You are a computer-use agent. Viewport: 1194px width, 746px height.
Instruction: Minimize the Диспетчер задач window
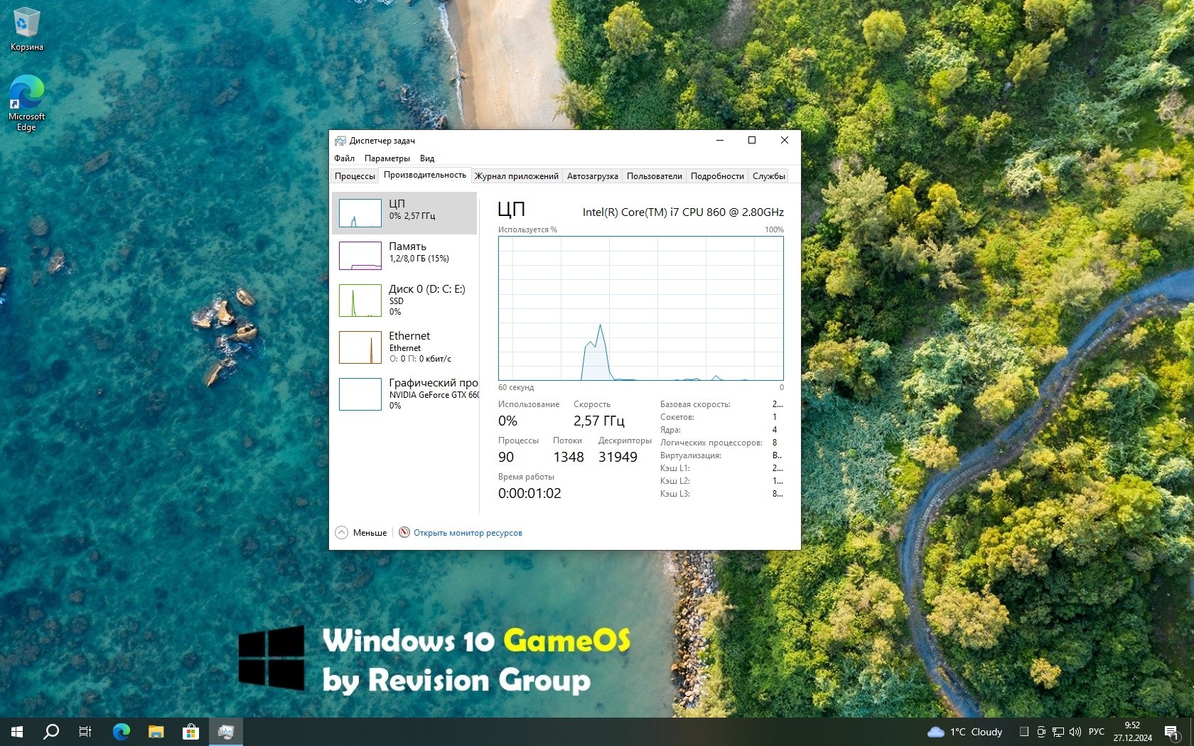tap(720, 140)
